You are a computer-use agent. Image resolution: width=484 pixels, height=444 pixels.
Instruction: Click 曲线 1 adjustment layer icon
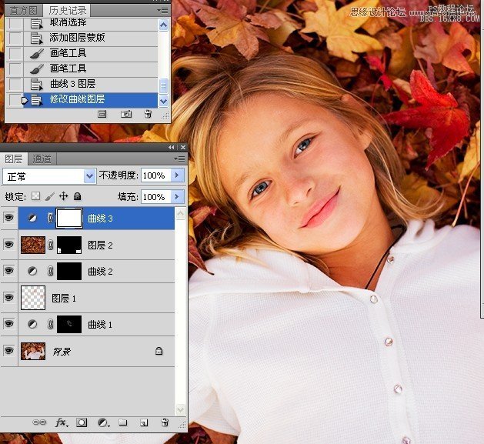[32, 324]
